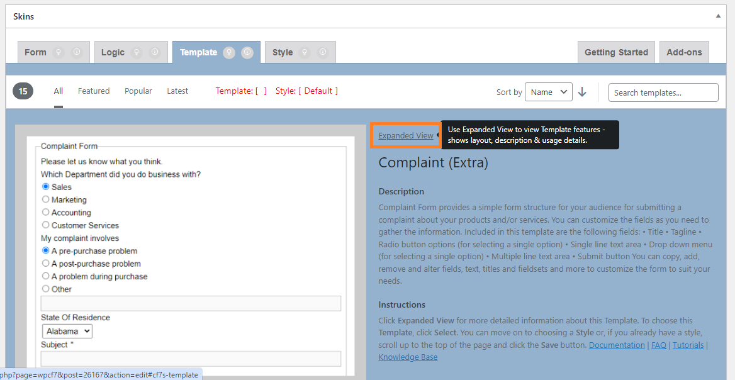Viewport: 735px width, 380px height.
Task: Click the Expanded View link
Action: coord(406,135)
